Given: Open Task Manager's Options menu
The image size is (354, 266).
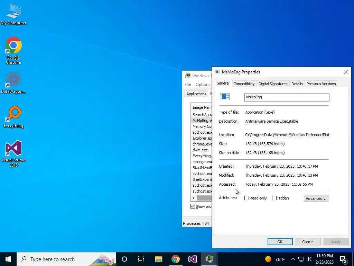Looking at the screenshot, I should coord(203,85).
